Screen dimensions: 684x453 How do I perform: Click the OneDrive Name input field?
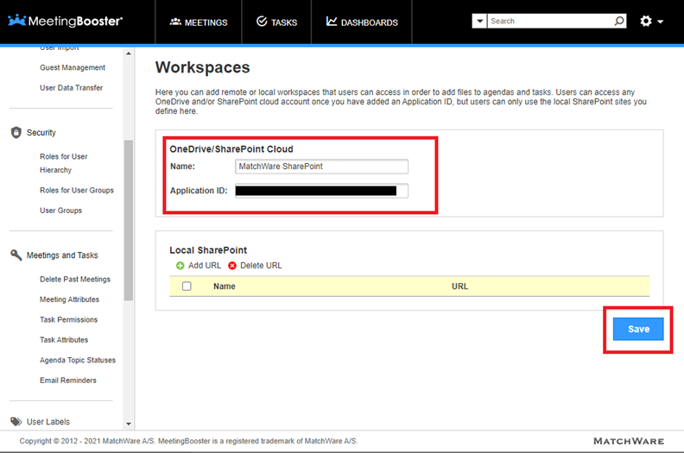(x=321, y=167)
